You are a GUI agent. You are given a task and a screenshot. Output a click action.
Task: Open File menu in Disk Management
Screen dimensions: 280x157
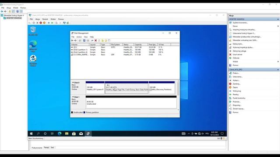pos(73,37)
